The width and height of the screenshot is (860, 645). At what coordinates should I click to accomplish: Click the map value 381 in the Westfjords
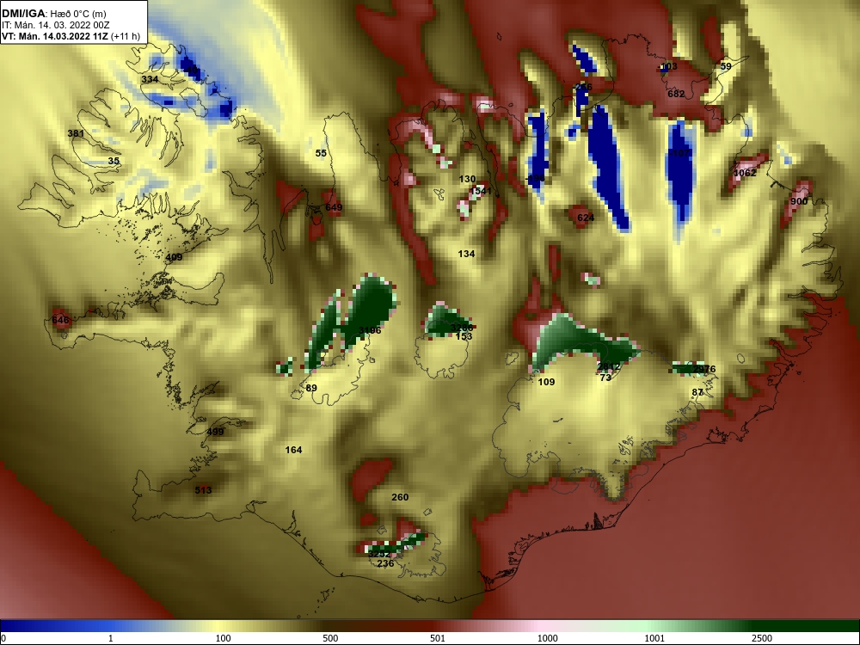(76, 133)
